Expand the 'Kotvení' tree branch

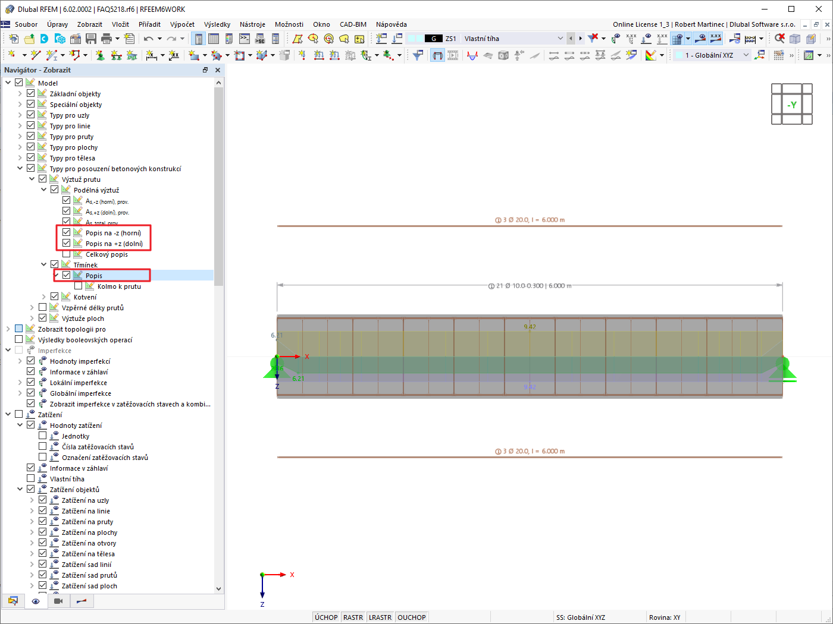pos(43,297)
